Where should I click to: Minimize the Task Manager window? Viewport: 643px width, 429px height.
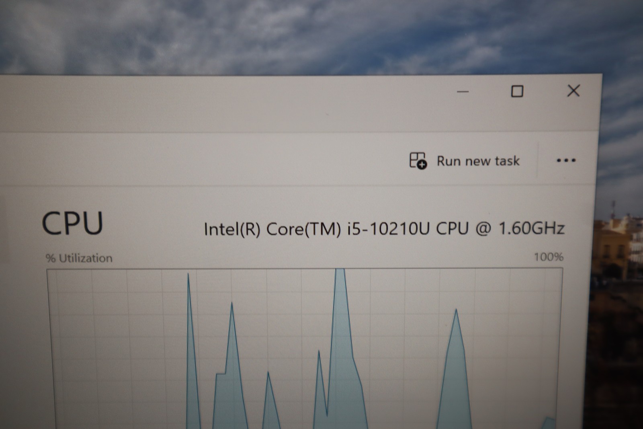(463, 92)
